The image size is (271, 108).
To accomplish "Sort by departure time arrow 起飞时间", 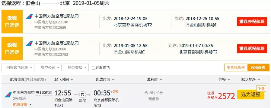I will click(72, 79).
